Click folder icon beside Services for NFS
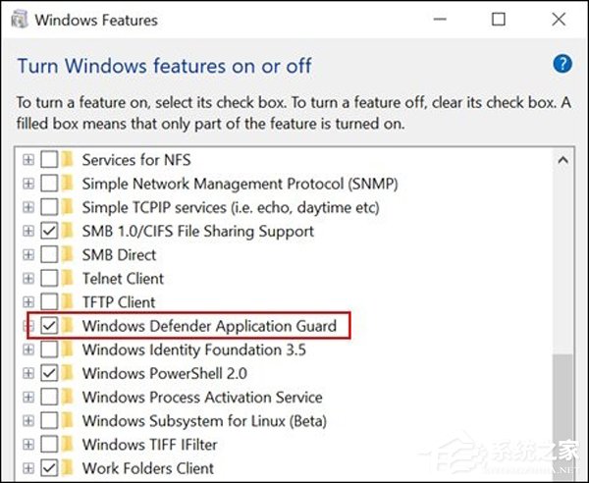 pyautogui.click(x=69, y=160)
